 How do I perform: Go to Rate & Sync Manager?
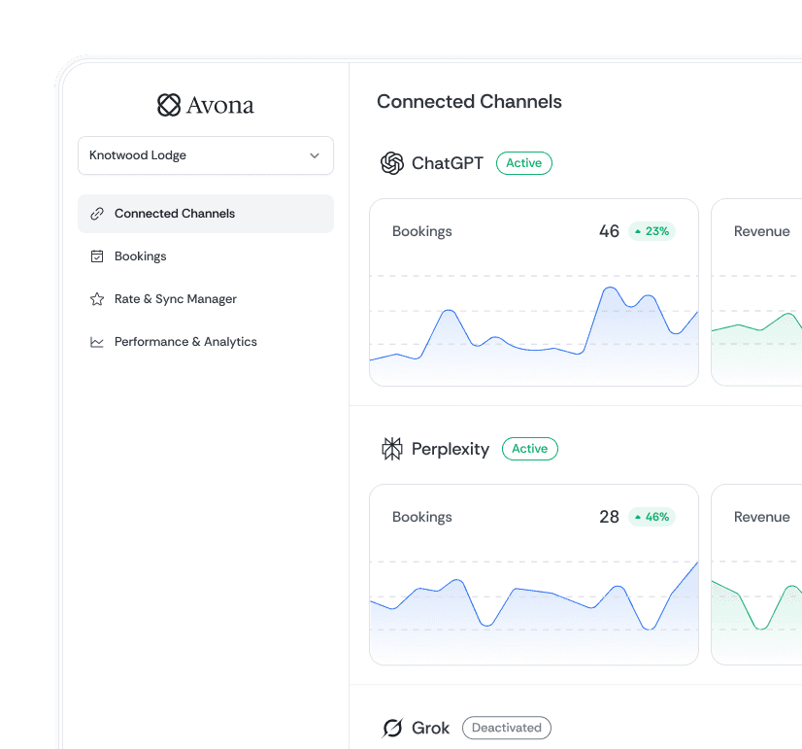pyautogui.click(x=206, y=299)
